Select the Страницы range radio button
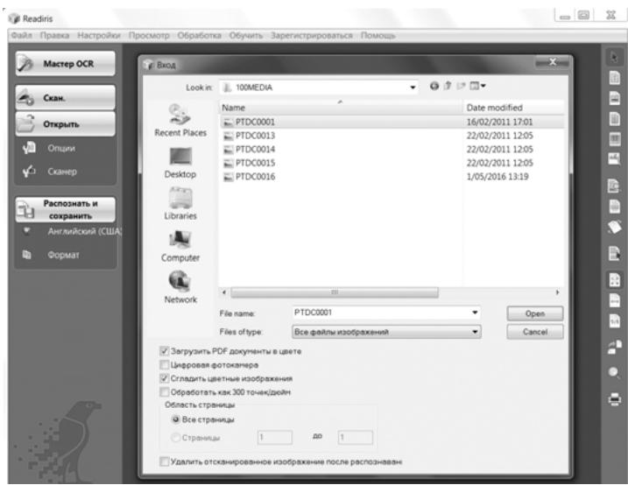The height and width of the screenshot is (485, 628). 175,438
